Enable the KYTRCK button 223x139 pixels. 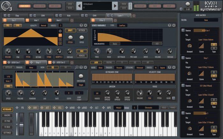coord(82,31)
